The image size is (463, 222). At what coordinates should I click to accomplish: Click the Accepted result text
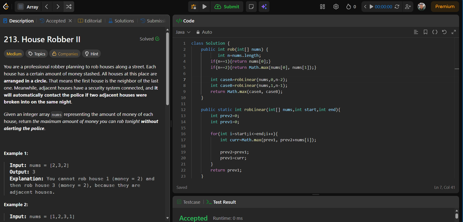click(x=193, y=218)
